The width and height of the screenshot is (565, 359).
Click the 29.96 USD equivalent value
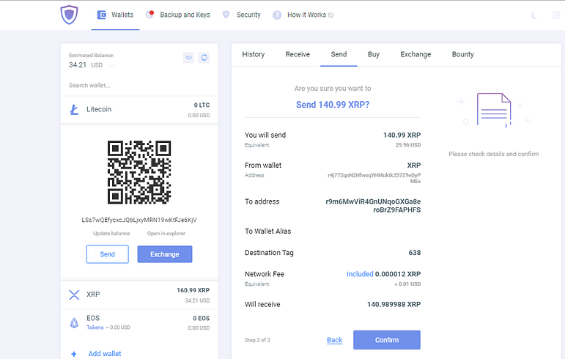(408, 145)
